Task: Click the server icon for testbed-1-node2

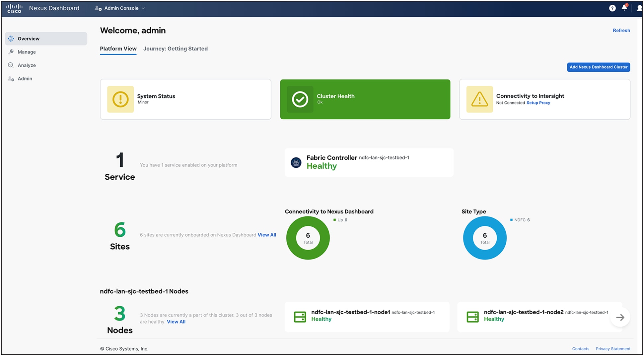Action: (x=472, y=317)
